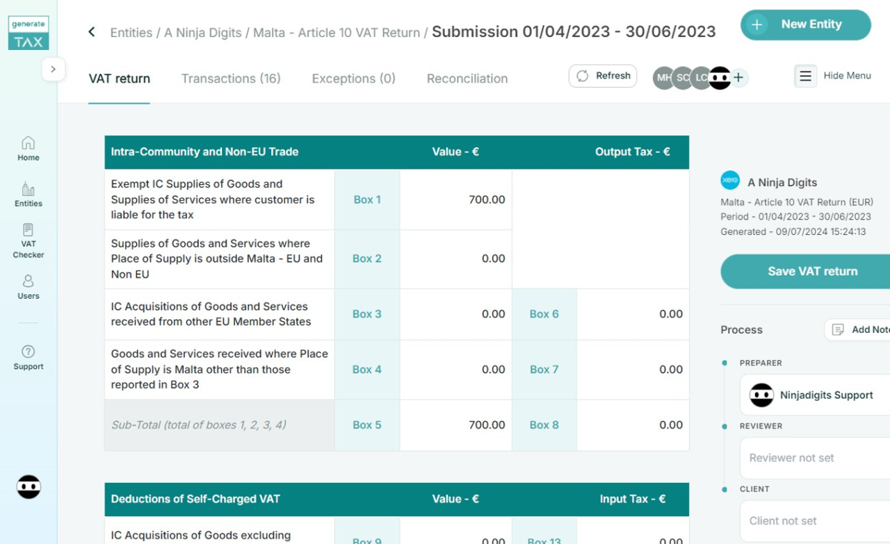Image resolution: width=890 pixels, height=544 pixels.
Task: Switch to the Transactions (16) tab
Action: (231, 79)
